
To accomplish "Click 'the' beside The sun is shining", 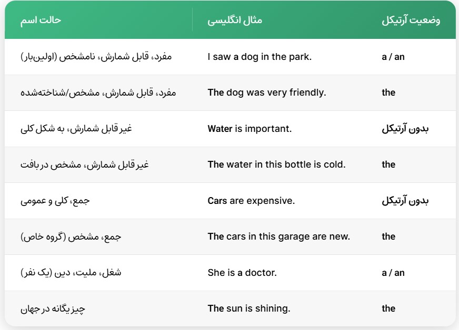I will point(388,308).
